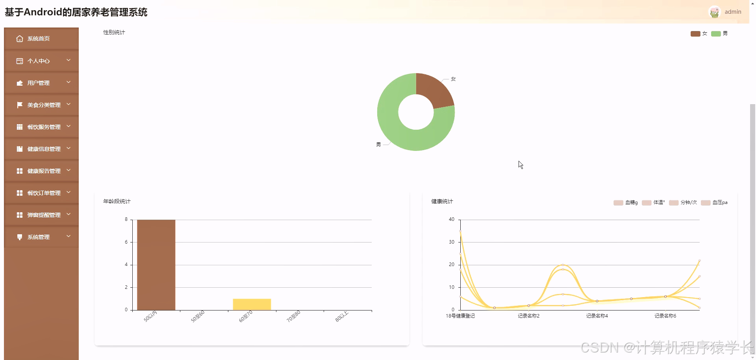Click the tiles icon beside 健康报告管理

pos(20,171)
